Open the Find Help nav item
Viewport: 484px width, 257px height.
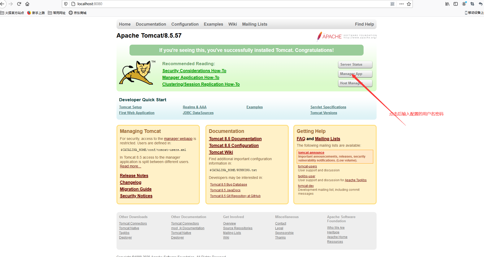tap(364, 24)
